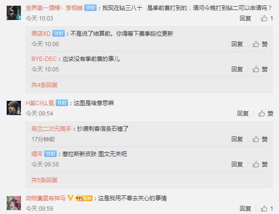279x214 pixels.
Task: Reply to 黑店XD's comment
Action: pyautogui.click(x=237, y=44)
